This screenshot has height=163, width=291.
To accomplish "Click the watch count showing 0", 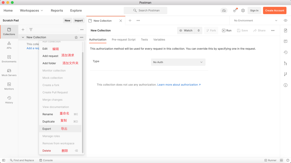I will click(199, 30).
